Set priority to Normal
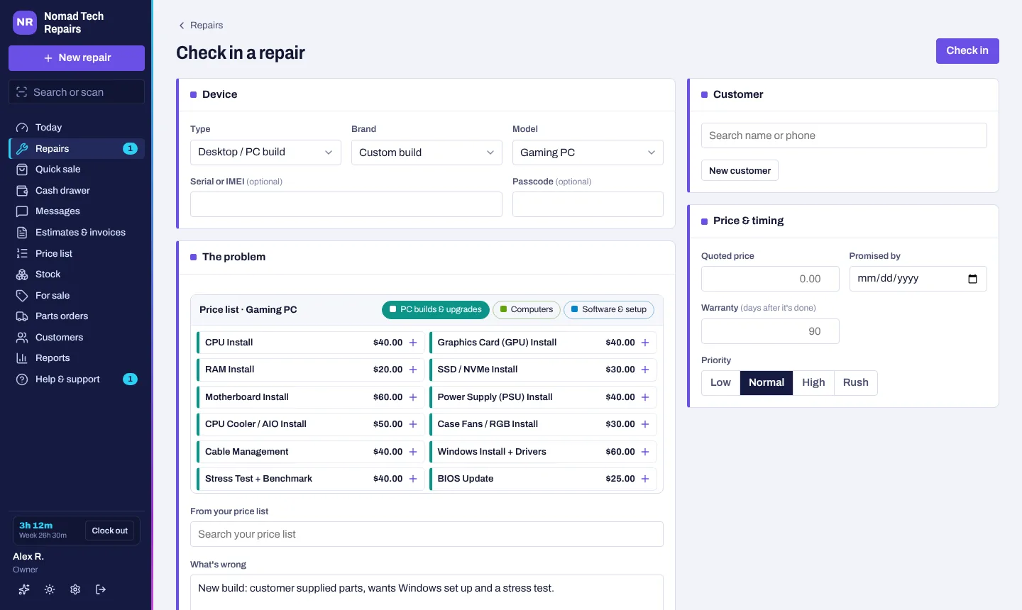1022x610 pixels. [x=766, y=382]
